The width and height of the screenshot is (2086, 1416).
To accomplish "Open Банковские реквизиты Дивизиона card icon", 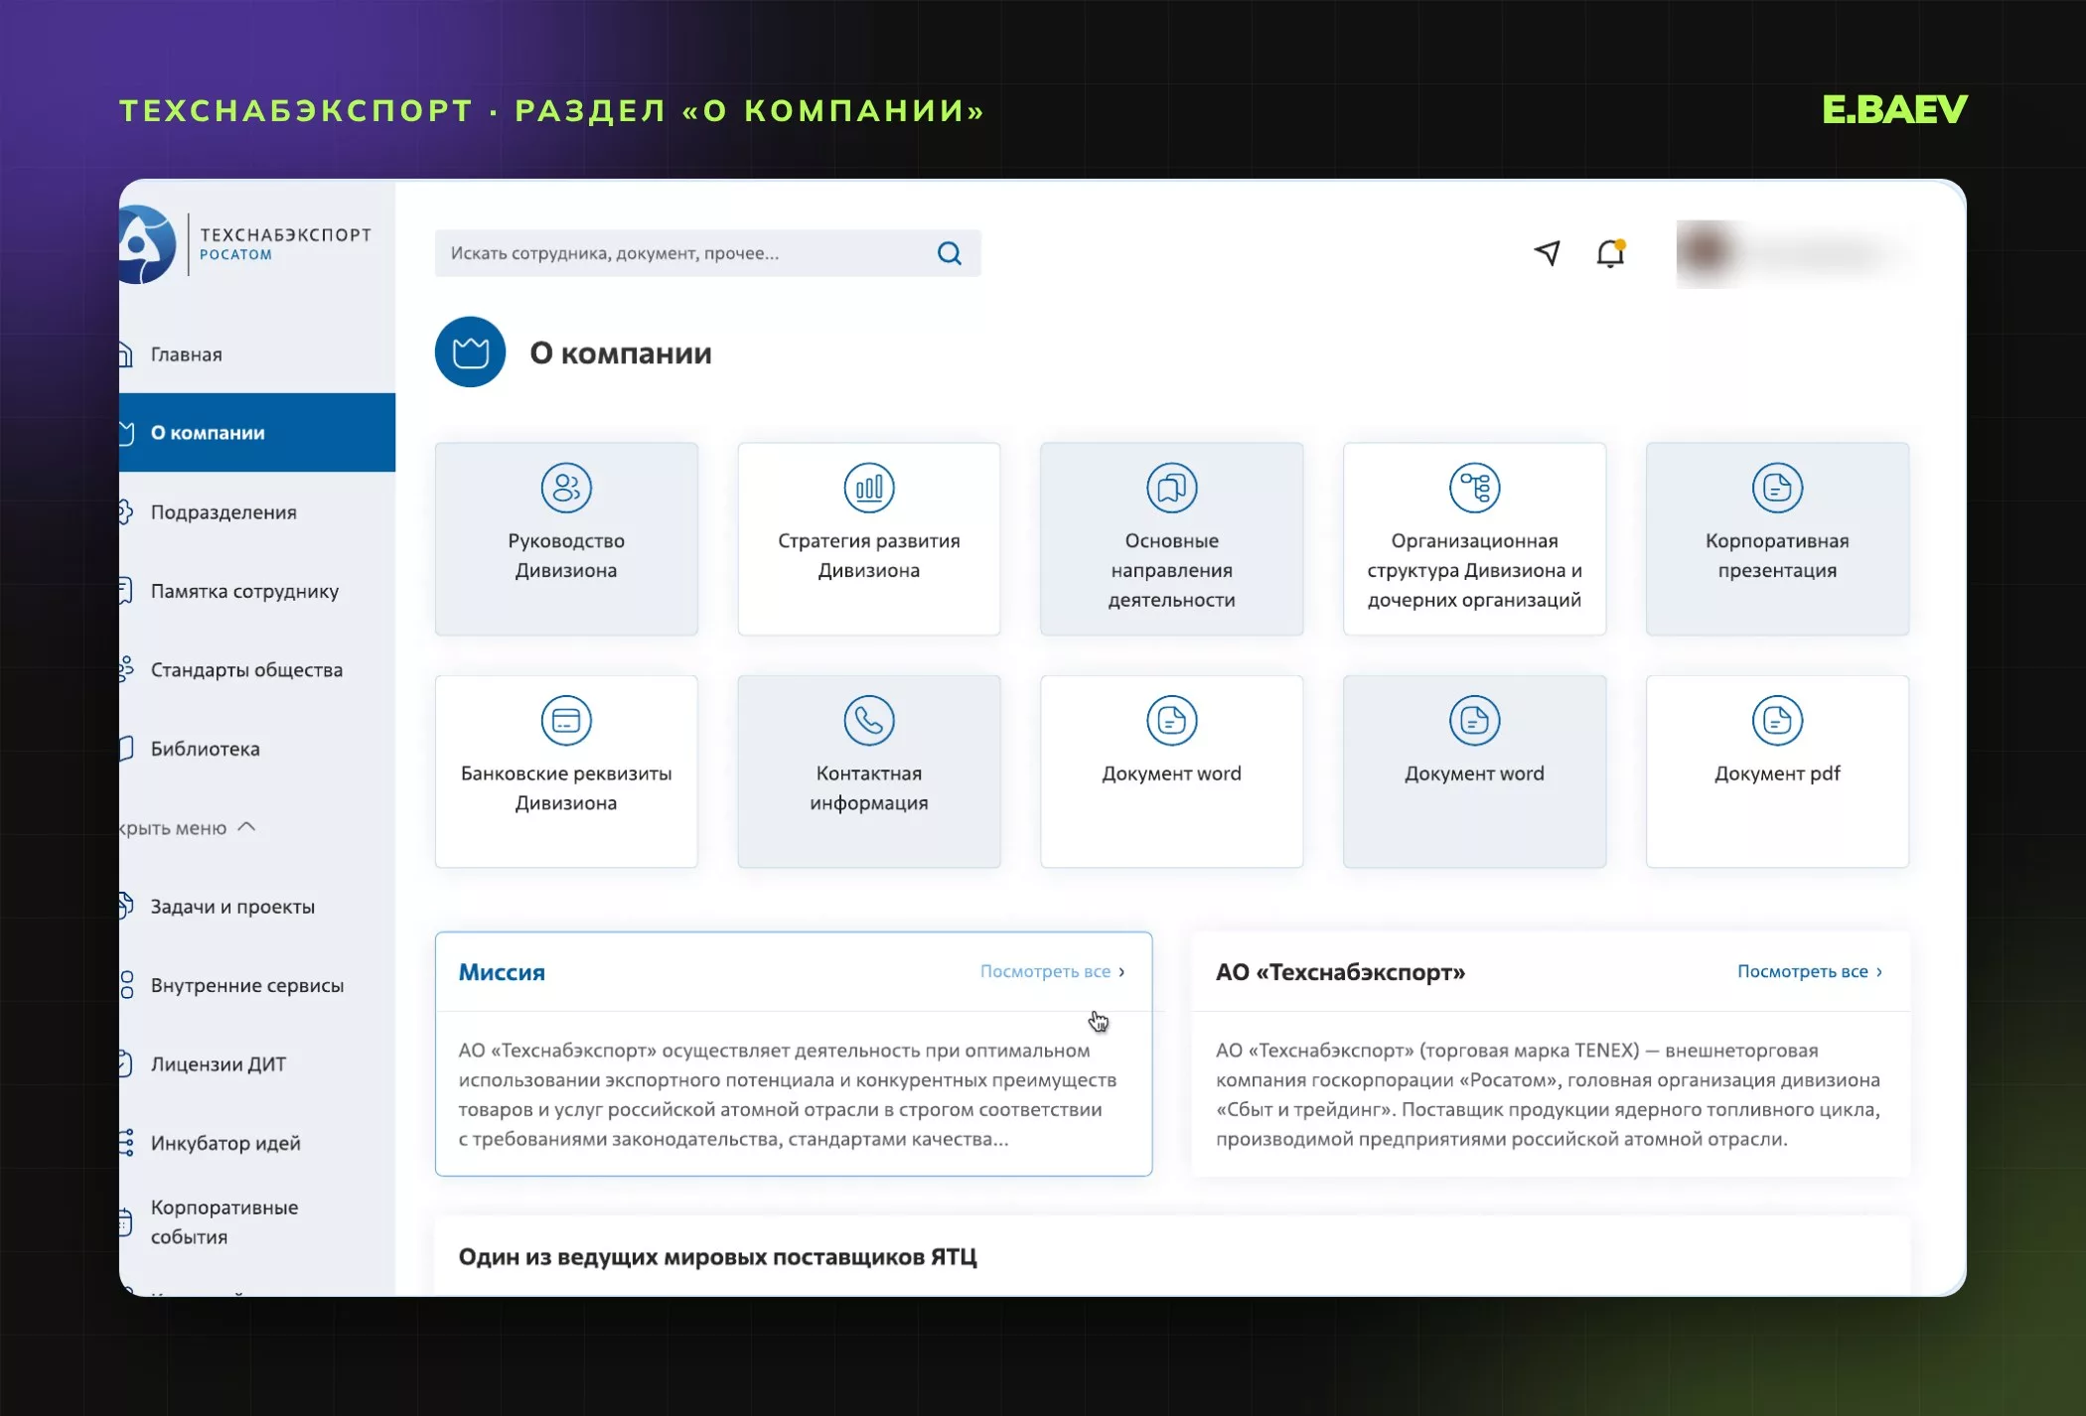I will coord(566,720).
